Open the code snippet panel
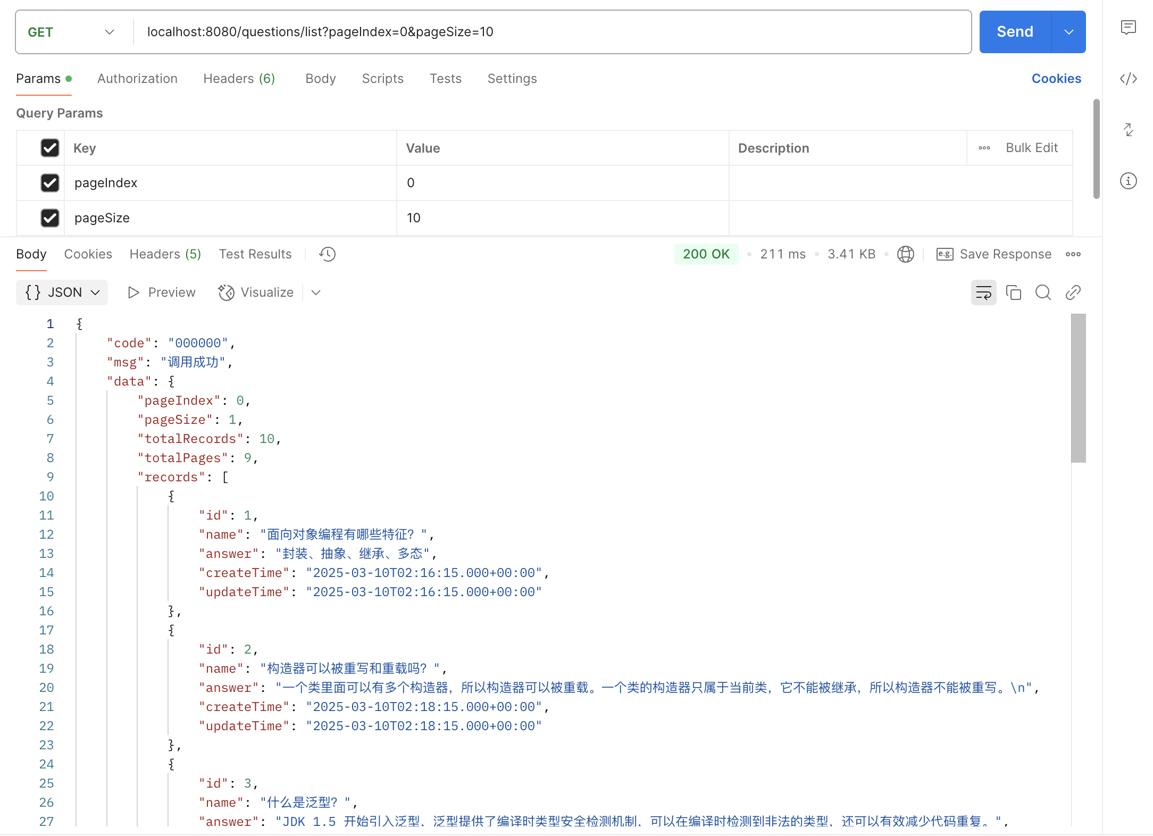This screenshot has width=1153, height=836. [1129, 78]
